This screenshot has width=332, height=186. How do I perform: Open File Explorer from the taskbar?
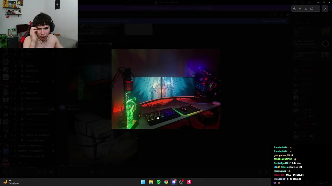[x=151, y=182]
